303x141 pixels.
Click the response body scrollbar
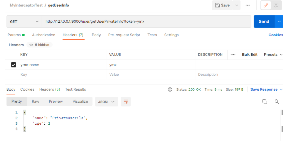282,120
